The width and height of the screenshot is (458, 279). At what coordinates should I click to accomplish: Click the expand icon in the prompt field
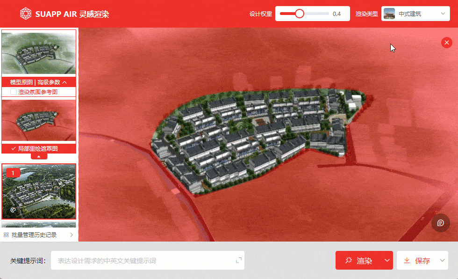coord(239,260)
